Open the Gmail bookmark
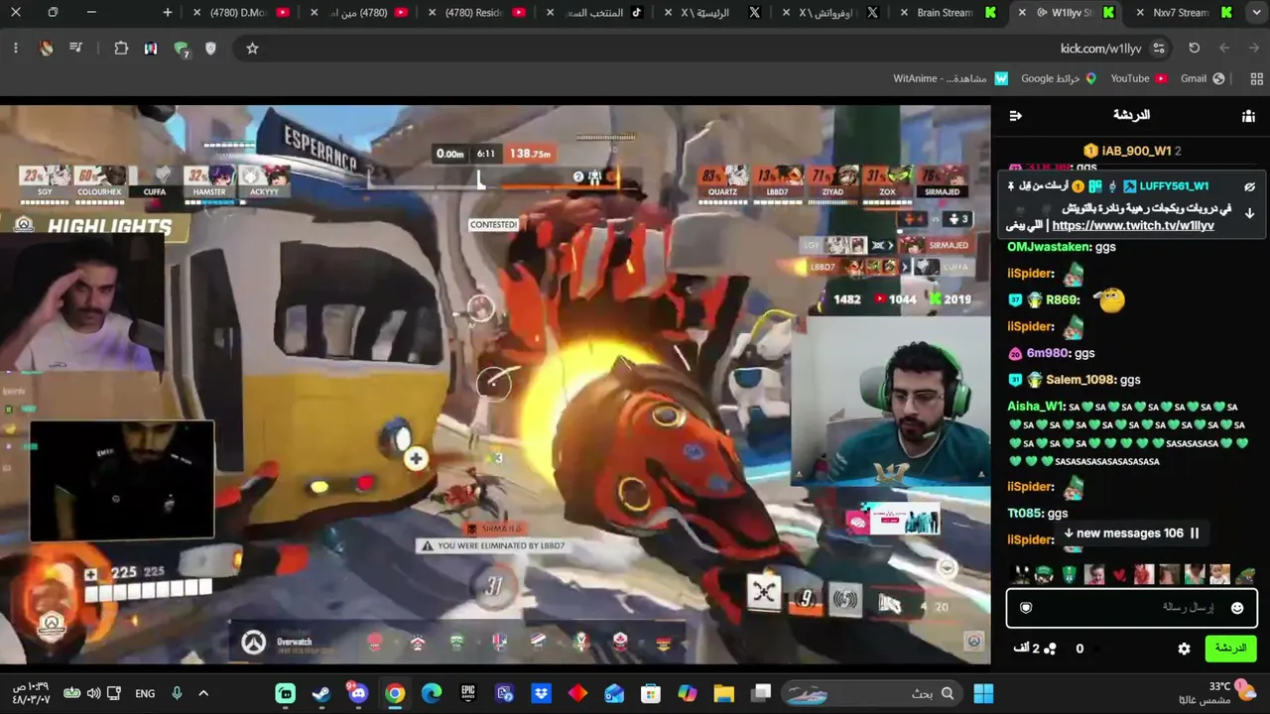The image size is (1270, 714). (1203, 78)
